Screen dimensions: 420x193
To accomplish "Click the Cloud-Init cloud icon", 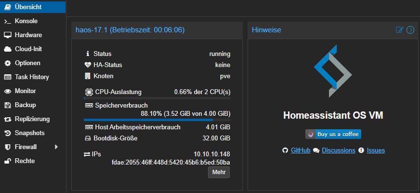I will coord(8,49).
